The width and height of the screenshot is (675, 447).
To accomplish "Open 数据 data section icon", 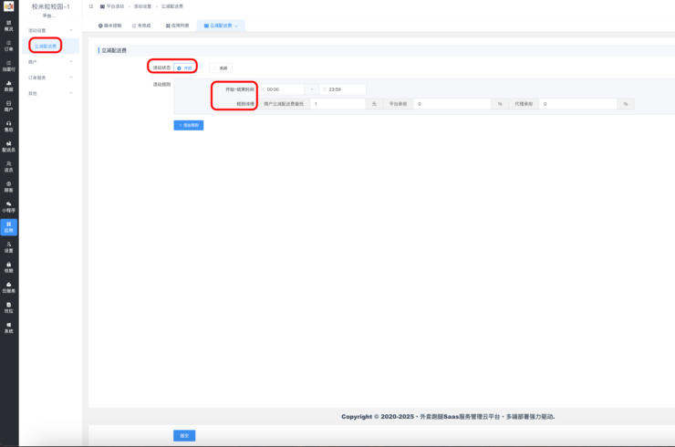I will [x=8, y=85].
